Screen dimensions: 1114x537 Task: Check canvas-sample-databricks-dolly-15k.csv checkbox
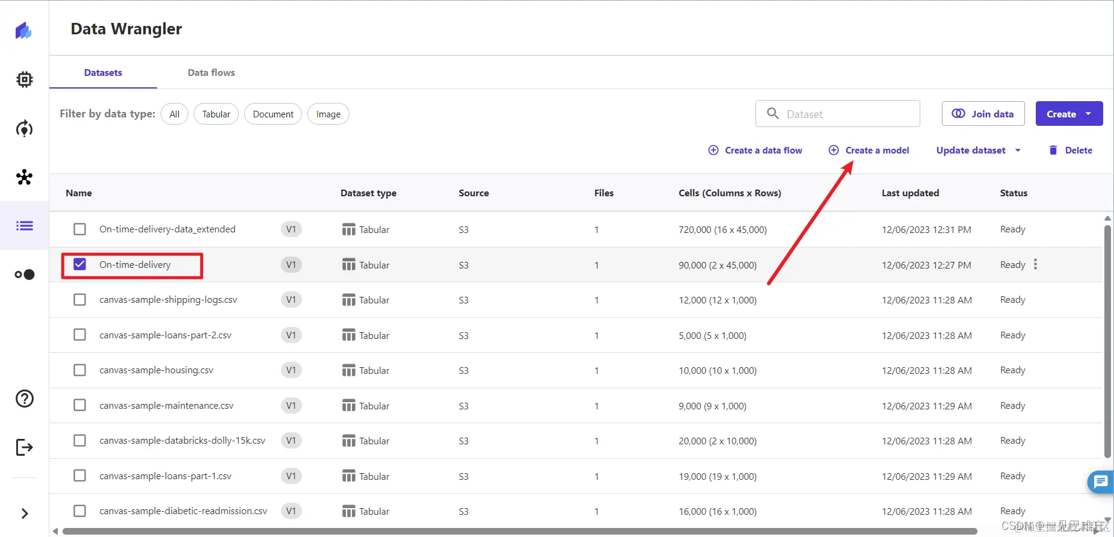click(x=79, y=441)
